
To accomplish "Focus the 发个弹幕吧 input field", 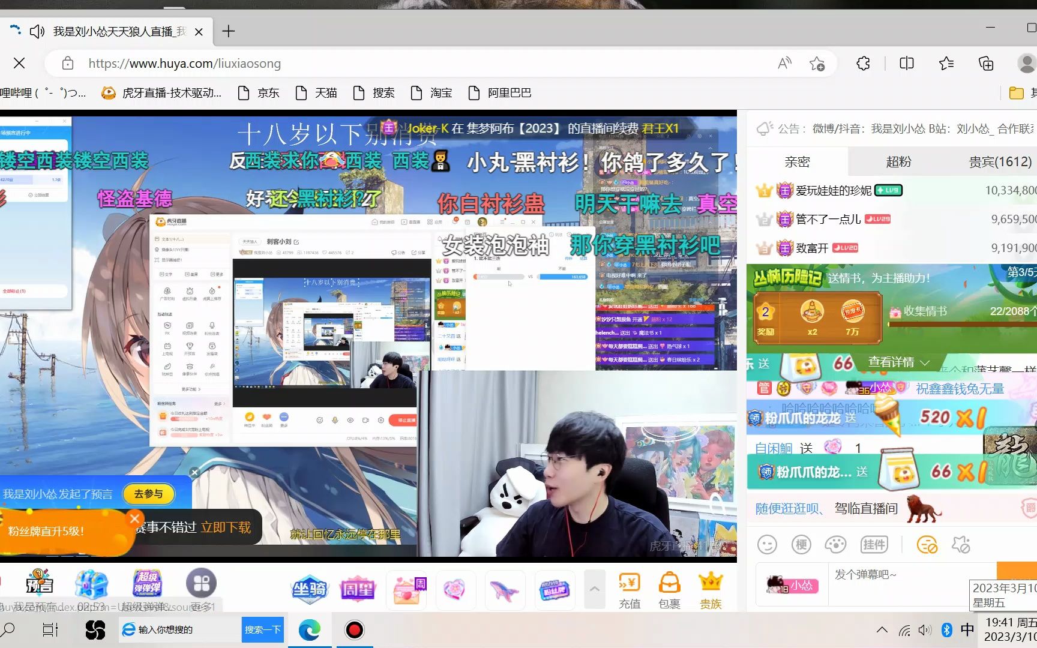I will [912, 583].
